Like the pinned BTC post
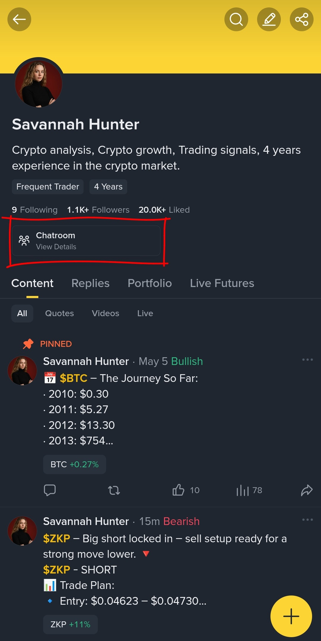Viewport: 321px width, 641px height. click(178, 490)
